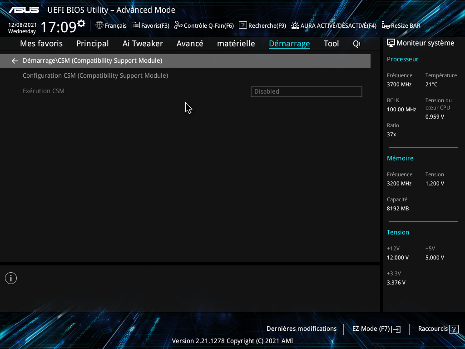Viewport: 465px width, 349px height.
Task: Toggle AURA ACTIVÉ/DÉSACTIVÉ(F4)
Action: [338, 26]
